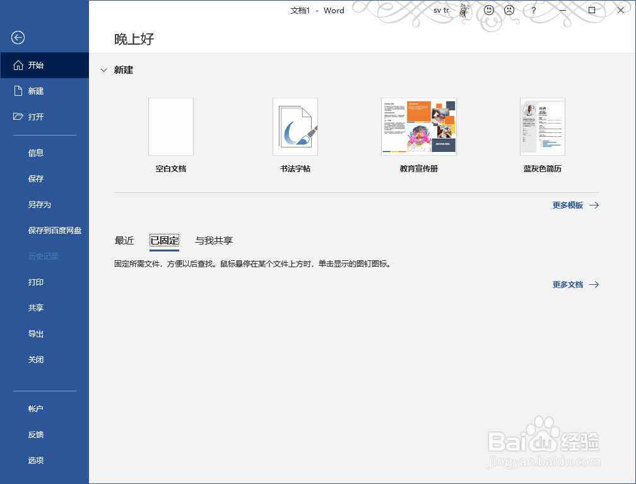Open the 更多模板 link
Viewport: 636px width, 484px height.
click(568, 205)
